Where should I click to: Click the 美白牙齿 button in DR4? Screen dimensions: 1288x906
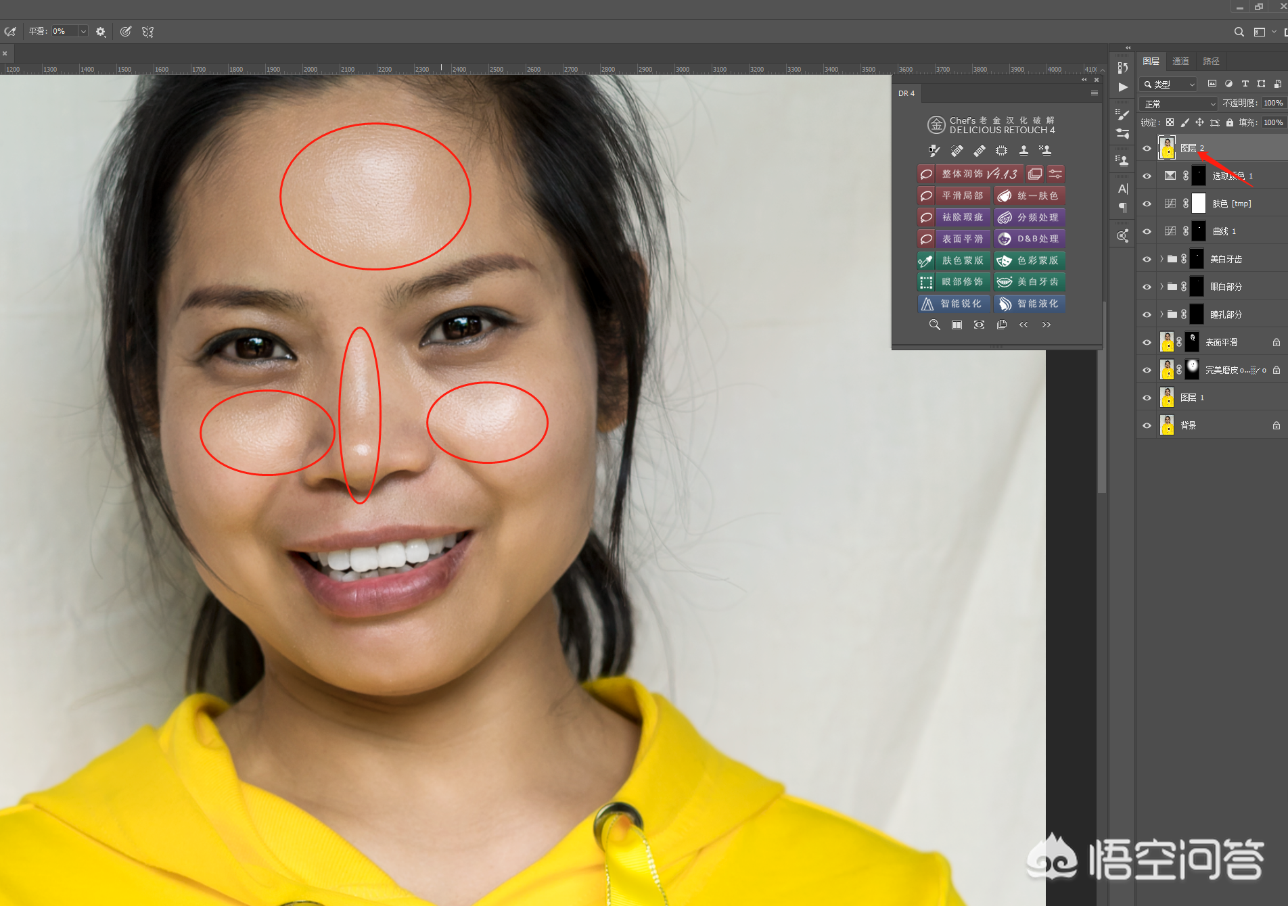pos(1030,282)
